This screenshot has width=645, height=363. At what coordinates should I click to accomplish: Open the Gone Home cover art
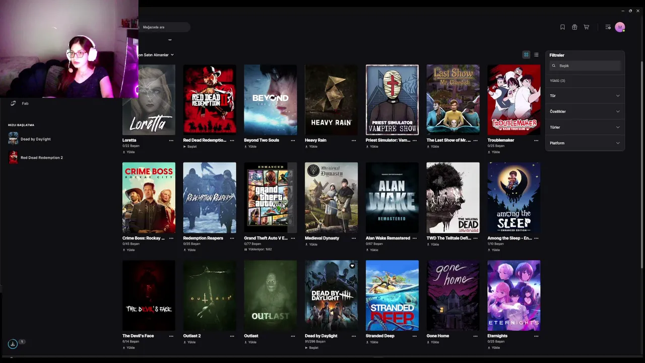(453, 295)
